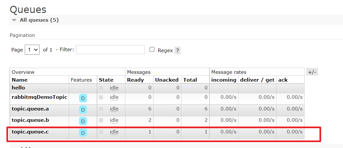Click the grey state square for topic.queue.a

click(x=101, y=109)
